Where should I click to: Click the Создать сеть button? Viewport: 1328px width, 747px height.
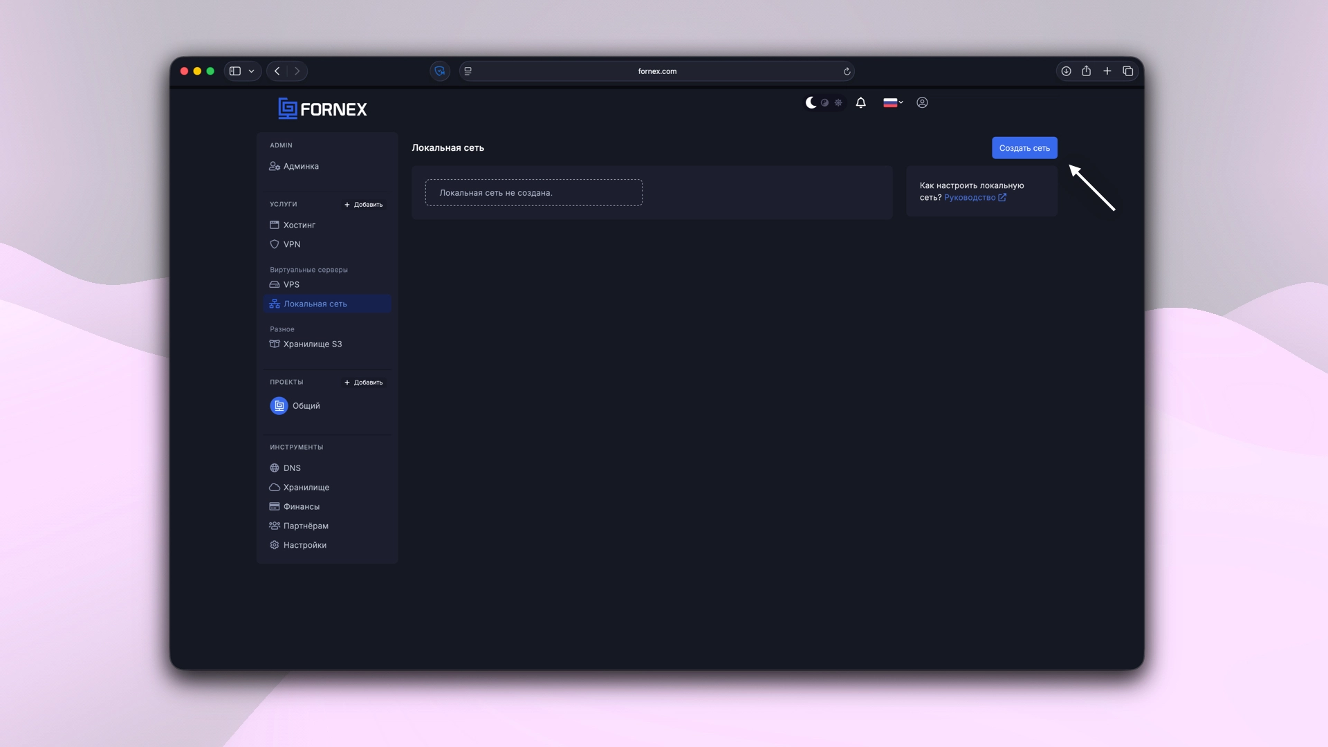pyautogui.click(x=1024, y=147)
